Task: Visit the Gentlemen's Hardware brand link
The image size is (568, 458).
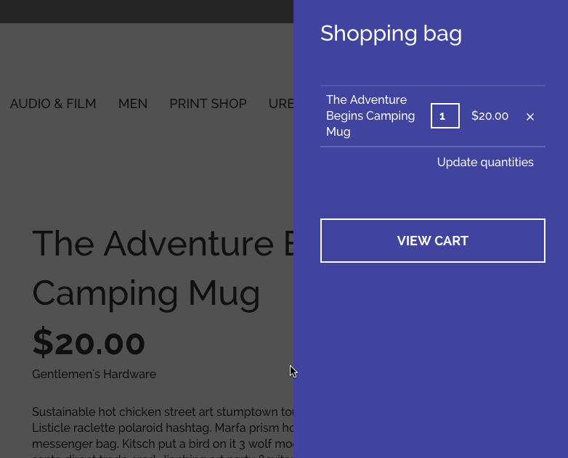Action: coord(94,374)
